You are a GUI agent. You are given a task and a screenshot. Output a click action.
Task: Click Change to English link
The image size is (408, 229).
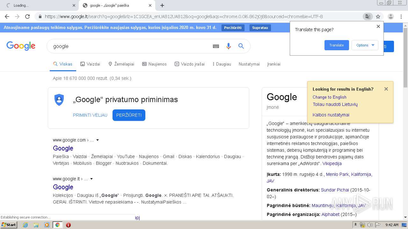pyautogui.click(x=330, y=97)
